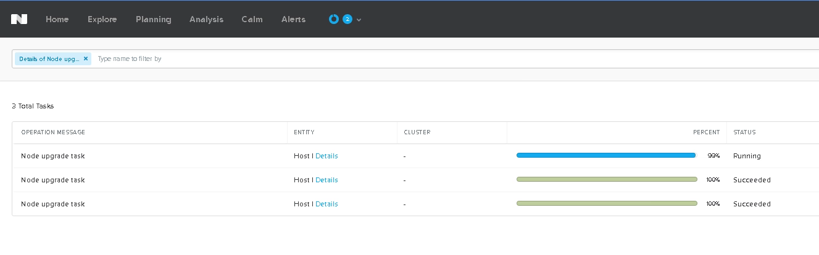Click Details link for the Running task

coord(326,156)
